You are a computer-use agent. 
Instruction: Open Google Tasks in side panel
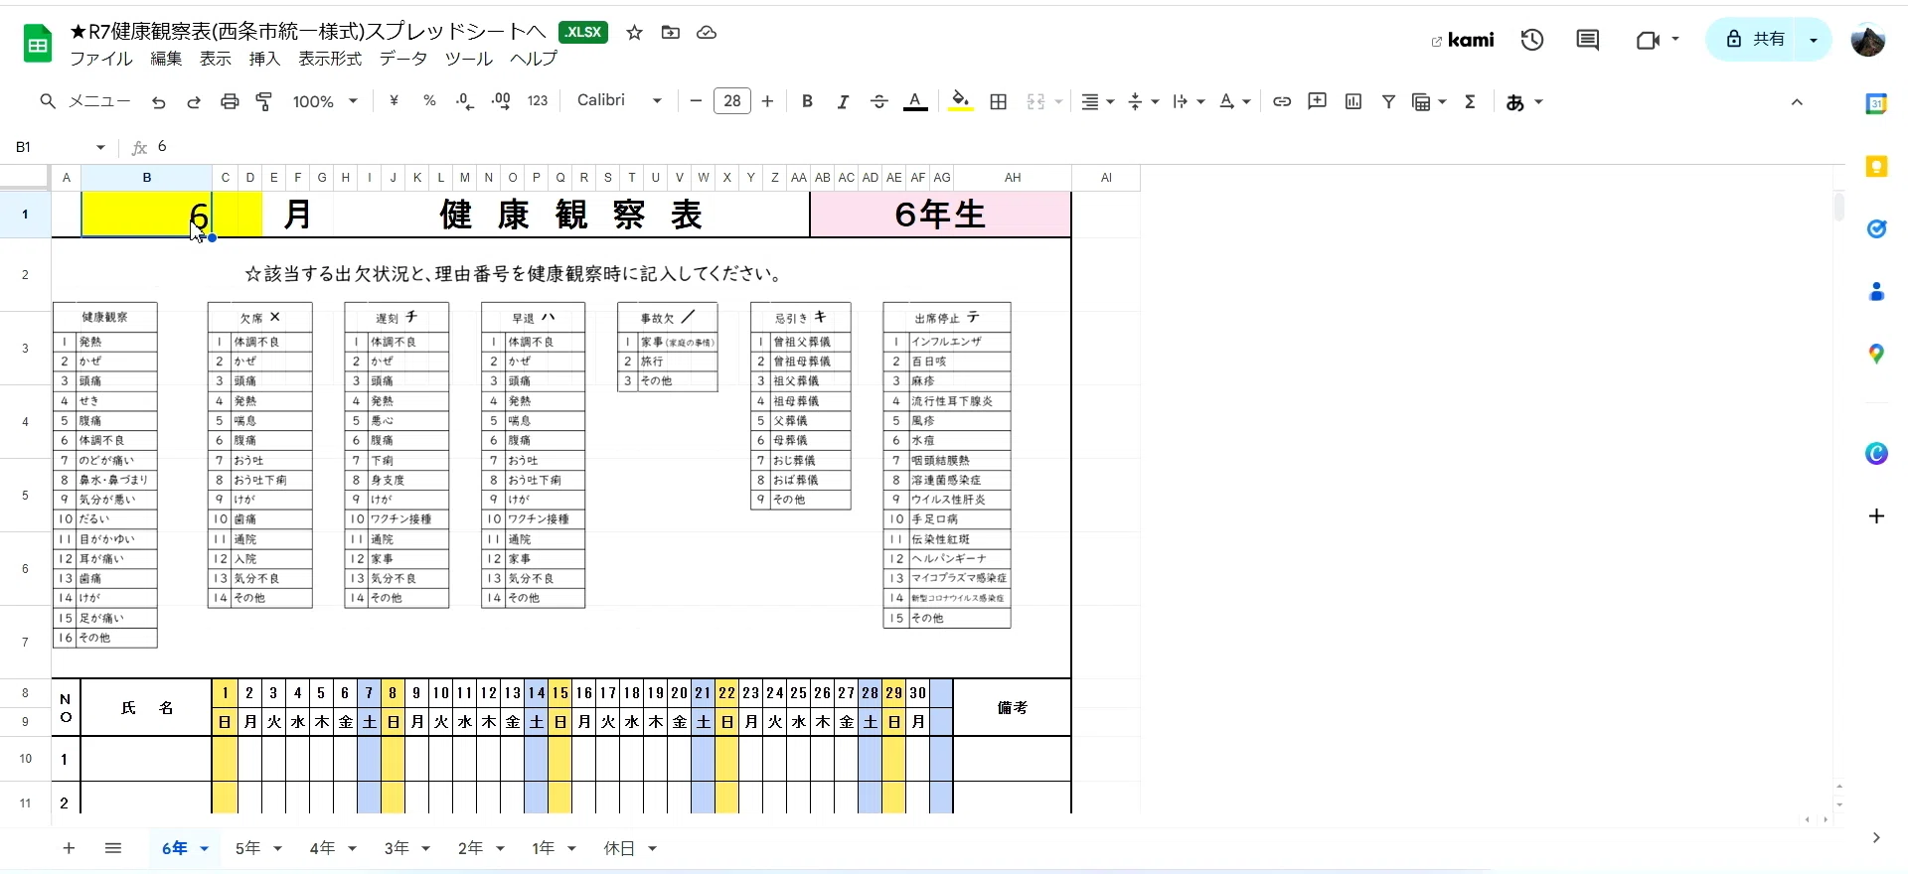[1876, 229]
